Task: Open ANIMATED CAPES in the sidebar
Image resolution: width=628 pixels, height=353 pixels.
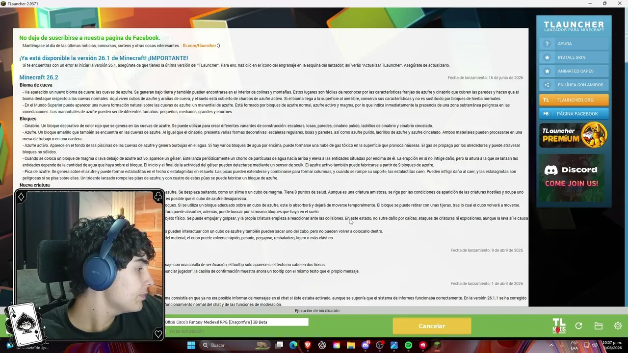Action: tap(574, 71)
